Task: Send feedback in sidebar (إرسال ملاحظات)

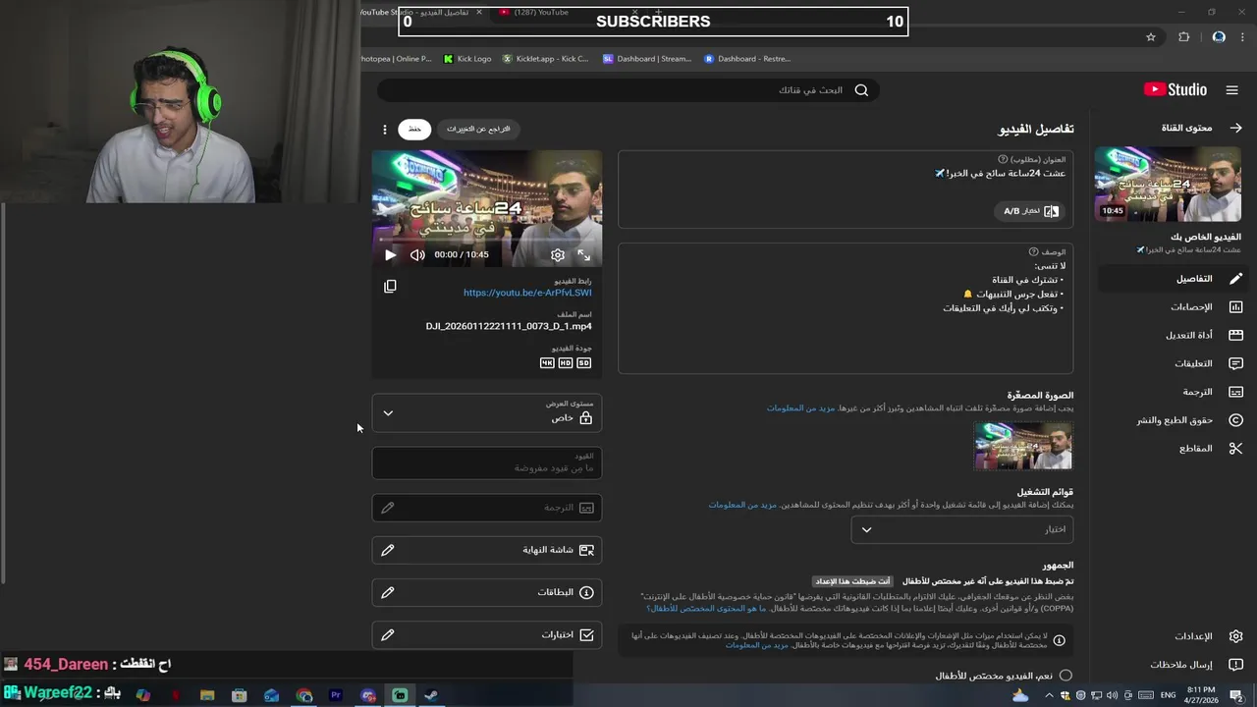Action: [x=1172, y=665]
